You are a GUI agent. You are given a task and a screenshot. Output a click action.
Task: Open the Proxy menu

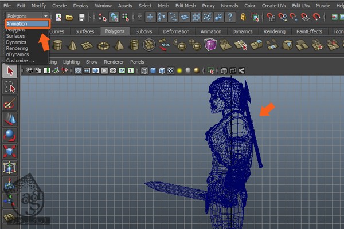click(x=208, y=6)
